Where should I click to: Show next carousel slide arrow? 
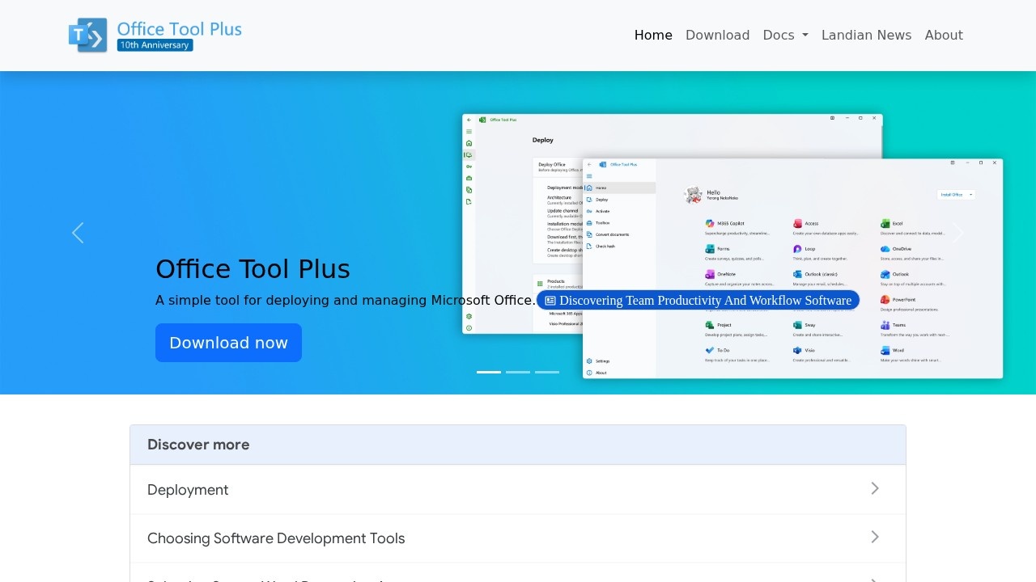[958, 233]
